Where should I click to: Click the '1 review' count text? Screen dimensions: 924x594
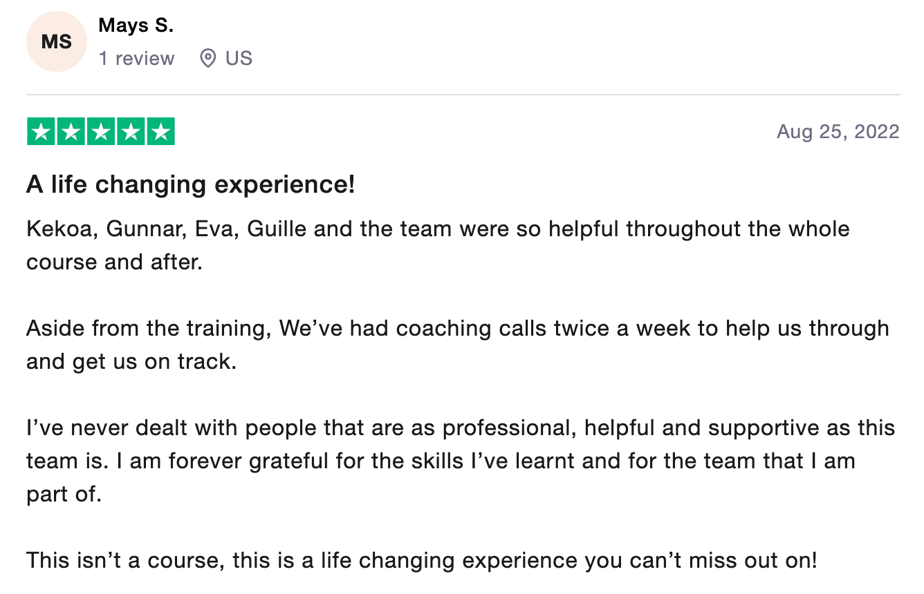coord(136,59)
